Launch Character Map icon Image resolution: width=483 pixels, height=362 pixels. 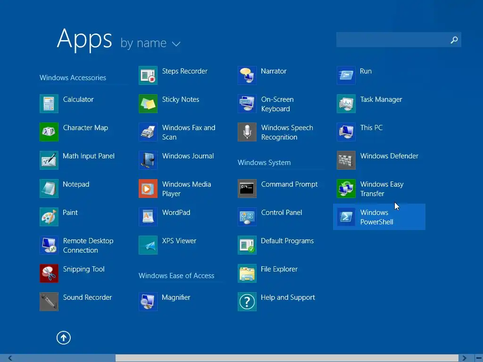pyautogui.click(x=49, y=132)
